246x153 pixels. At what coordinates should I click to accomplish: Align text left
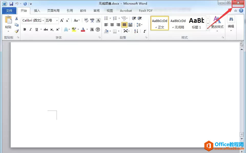(106, 25)
